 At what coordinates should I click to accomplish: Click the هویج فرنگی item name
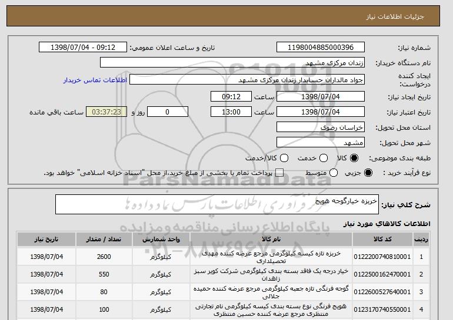(271, 309)
